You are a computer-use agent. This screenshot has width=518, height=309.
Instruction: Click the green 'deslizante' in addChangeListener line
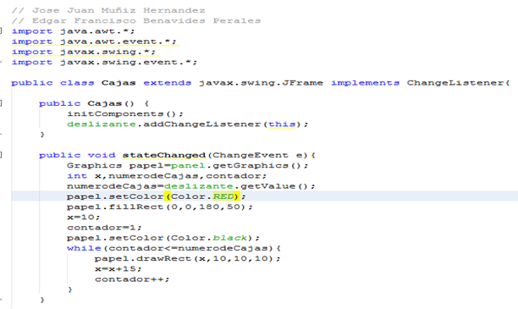tap(102, 124)
